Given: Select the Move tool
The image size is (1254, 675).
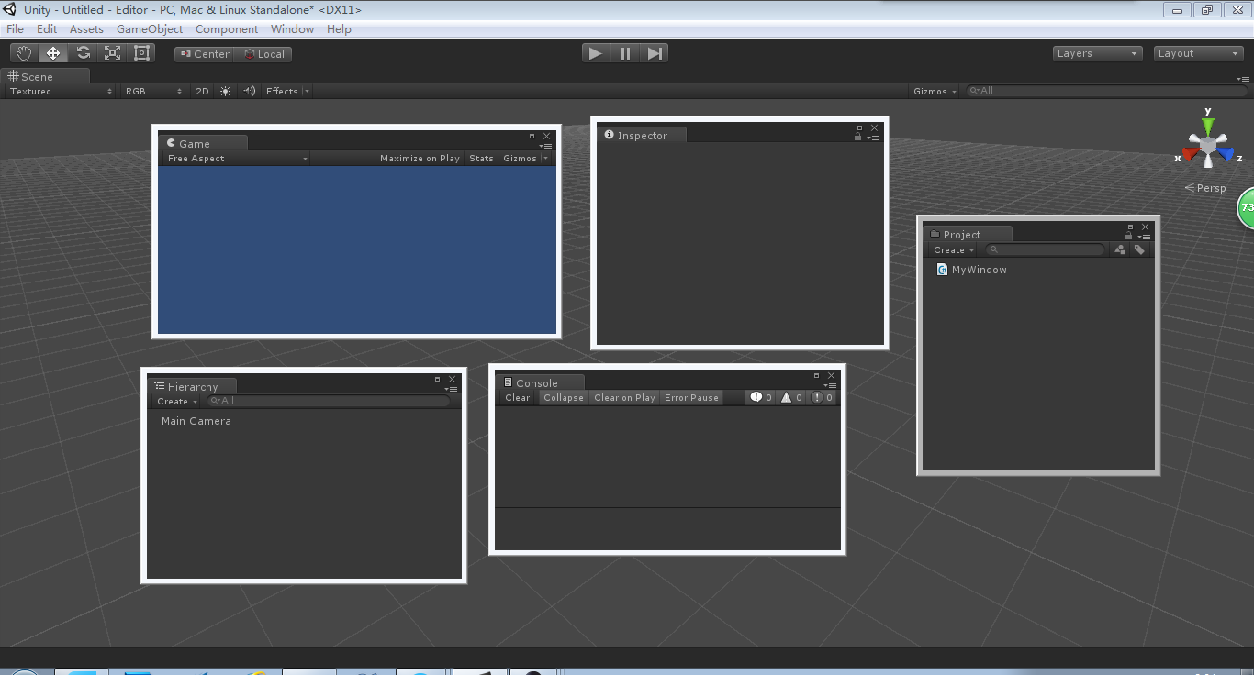Looking at the screenshot, I should (x=52, y=52).
